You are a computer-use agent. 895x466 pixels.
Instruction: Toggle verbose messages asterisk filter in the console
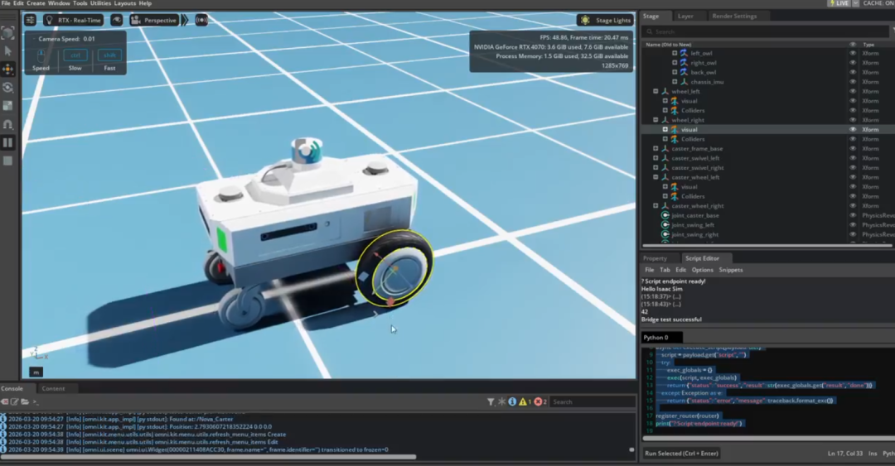click(x=501, y=401)
